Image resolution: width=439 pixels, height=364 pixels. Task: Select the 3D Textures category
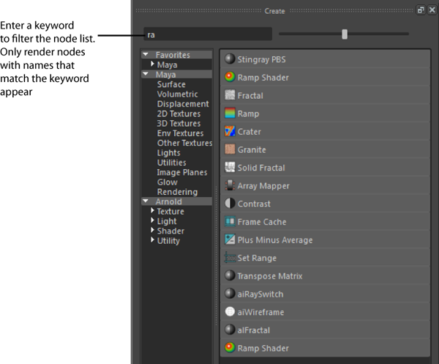point(179,124)
